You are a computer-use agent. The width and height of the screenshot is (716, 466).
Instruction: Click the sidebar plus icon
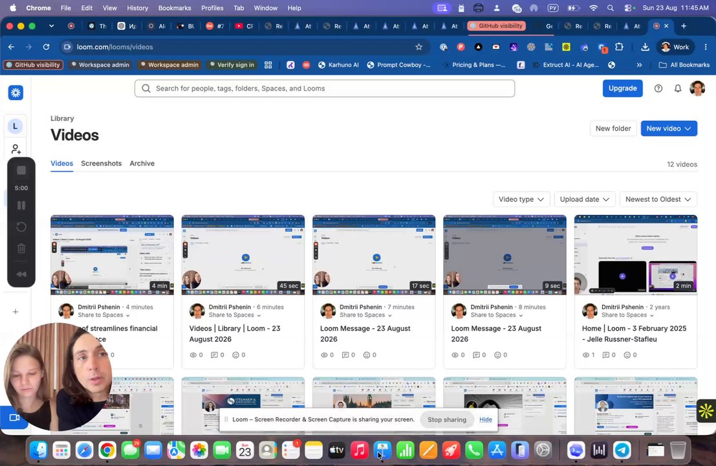pos(16,311)
